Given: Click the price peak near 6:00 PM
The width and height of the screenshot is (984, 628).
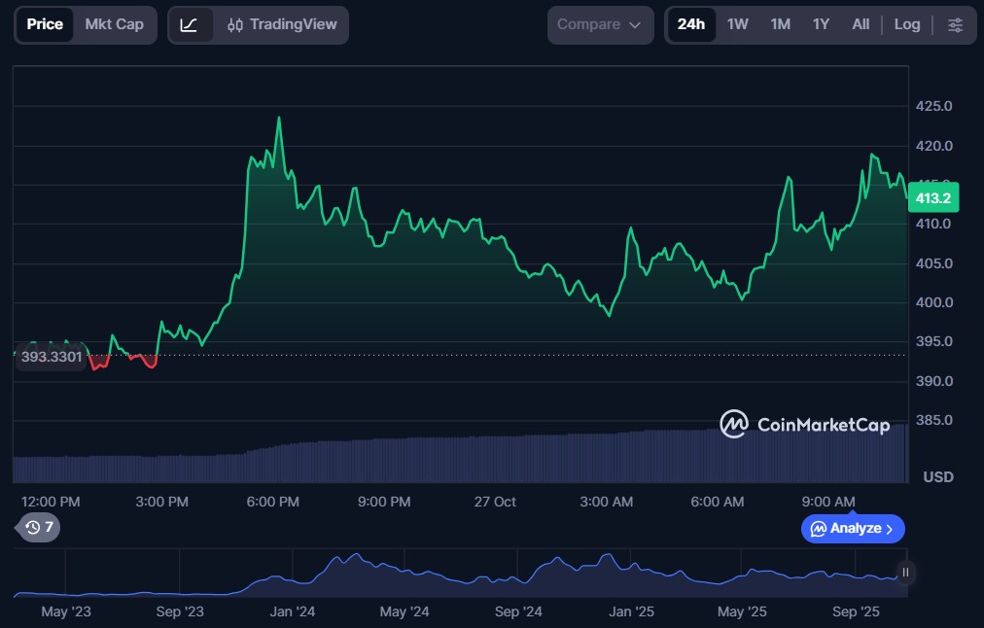Looking at the screenshot, I should [x=279, y=118].
